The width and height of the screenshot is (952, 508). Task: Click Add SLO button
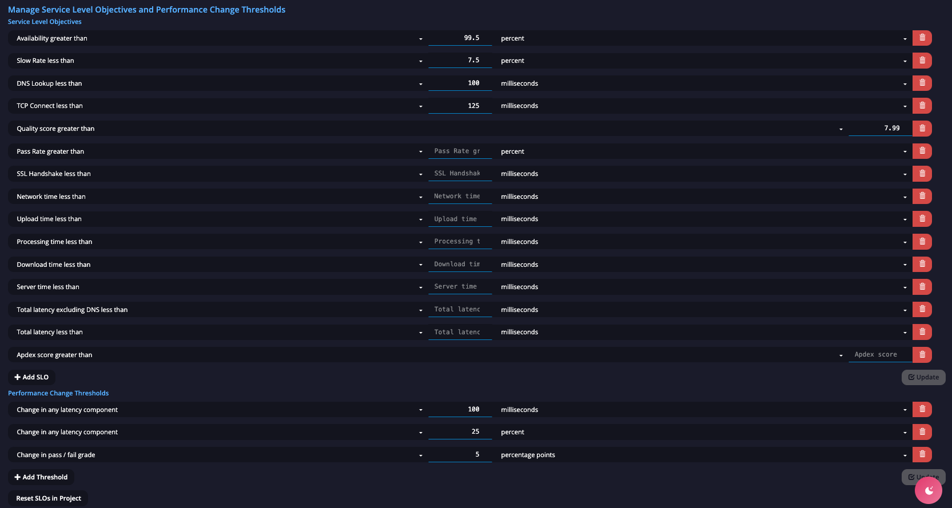pyautogui.click(x=31, y=377)
